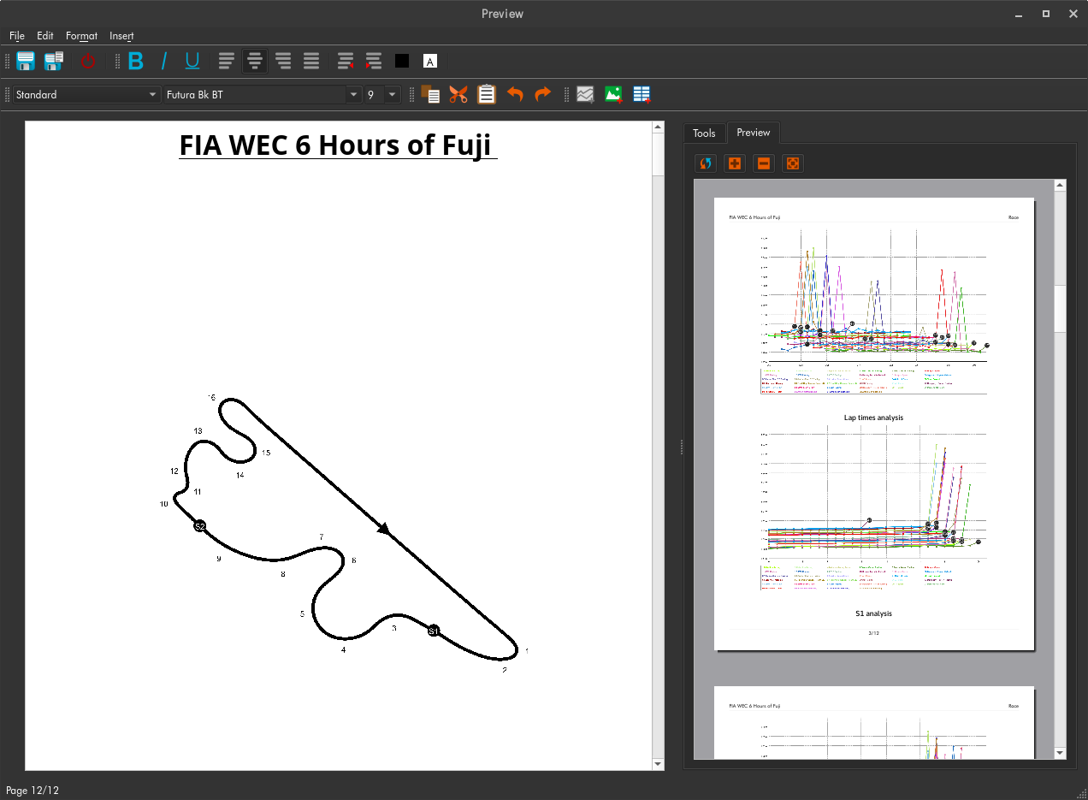Open the font size dropdown
Screen dimensions: 1088x800
pyautogui.click(x=392, y=94)
